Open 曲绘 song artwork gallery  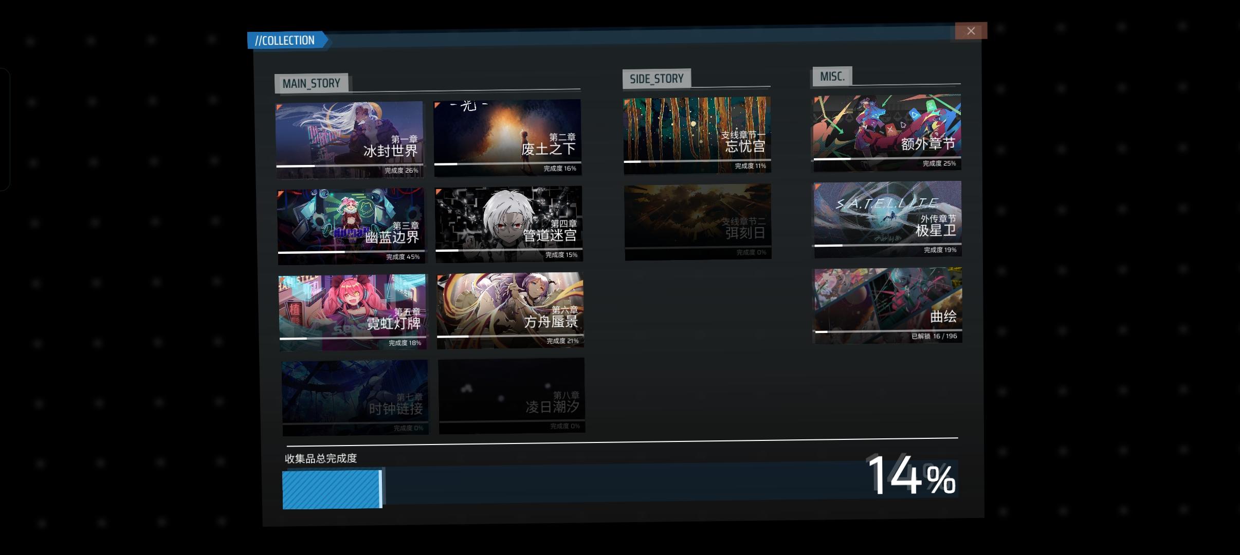click(x=887, y=305)
